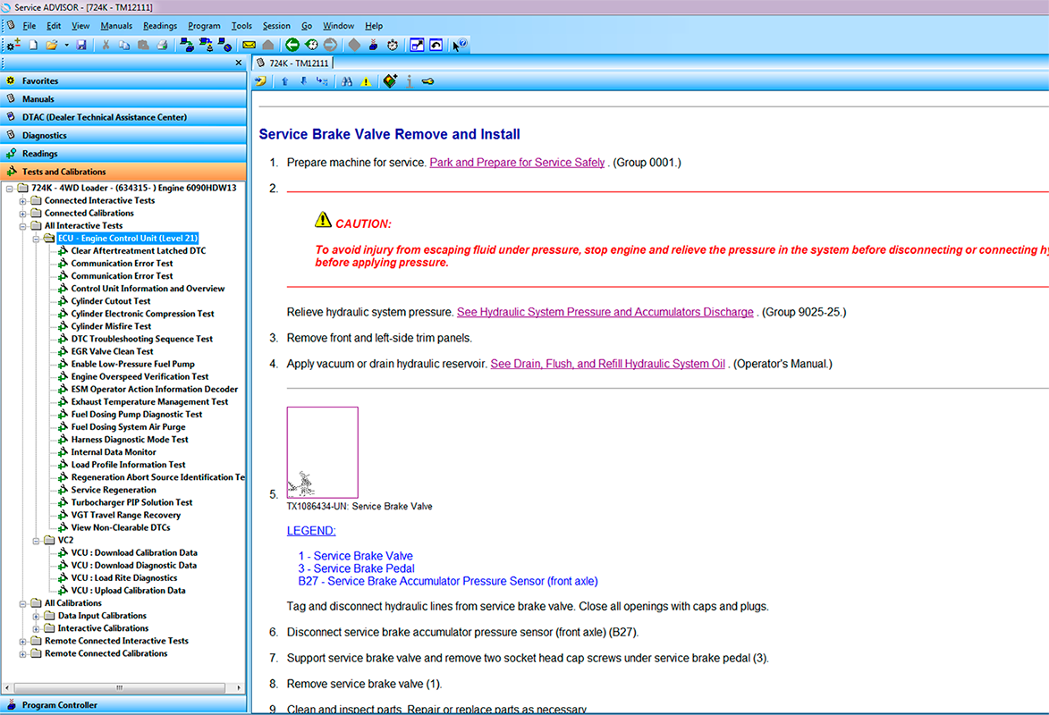Open the Manuals menu
The width and height of the screenshot is (1049, 715).
click(116, 25)
